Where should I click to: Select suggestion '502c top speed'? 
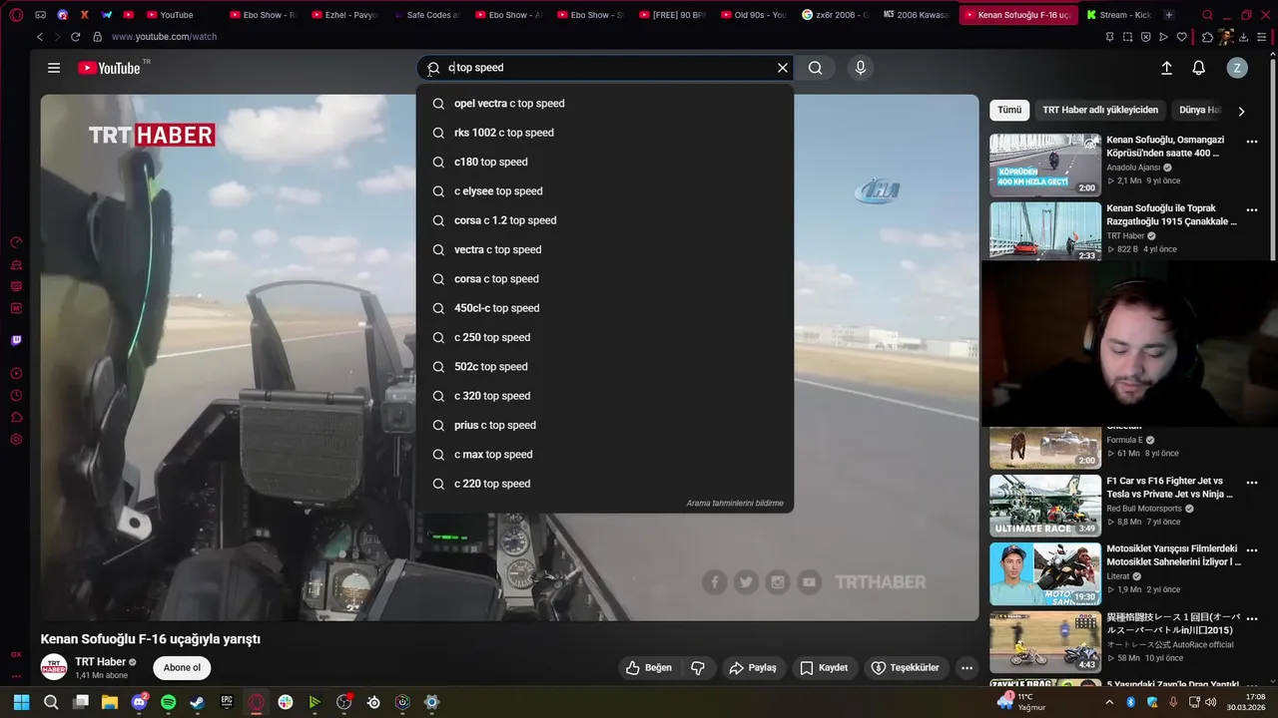point(605,367)
